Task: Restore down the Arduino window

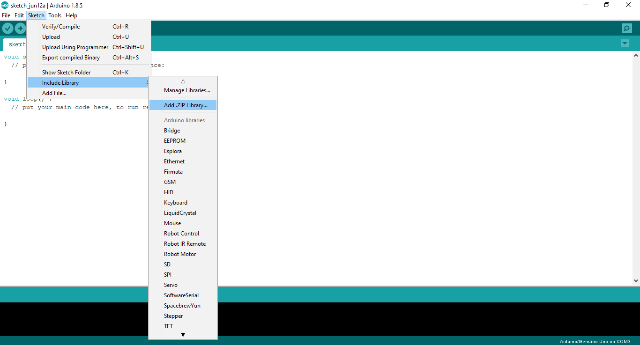Action: coord(607,5)
